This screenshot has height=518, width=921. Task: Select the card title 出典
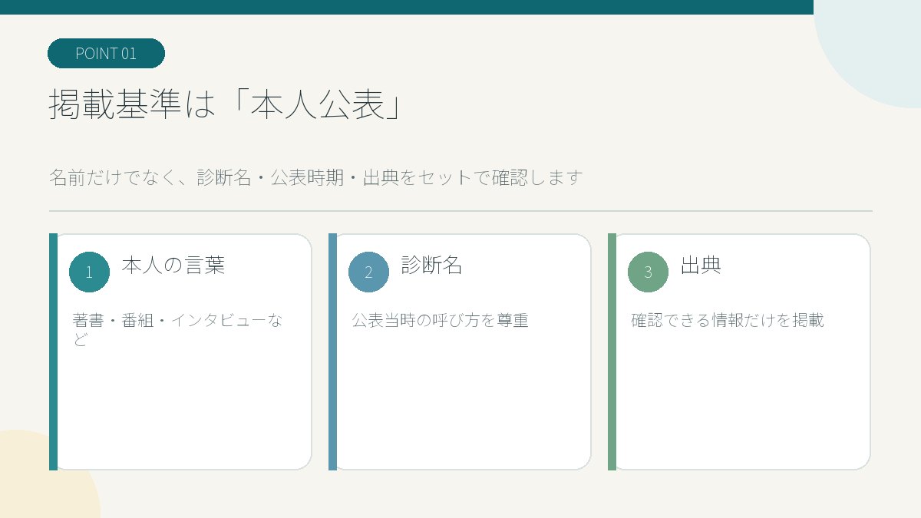click(x=701, y=266)
